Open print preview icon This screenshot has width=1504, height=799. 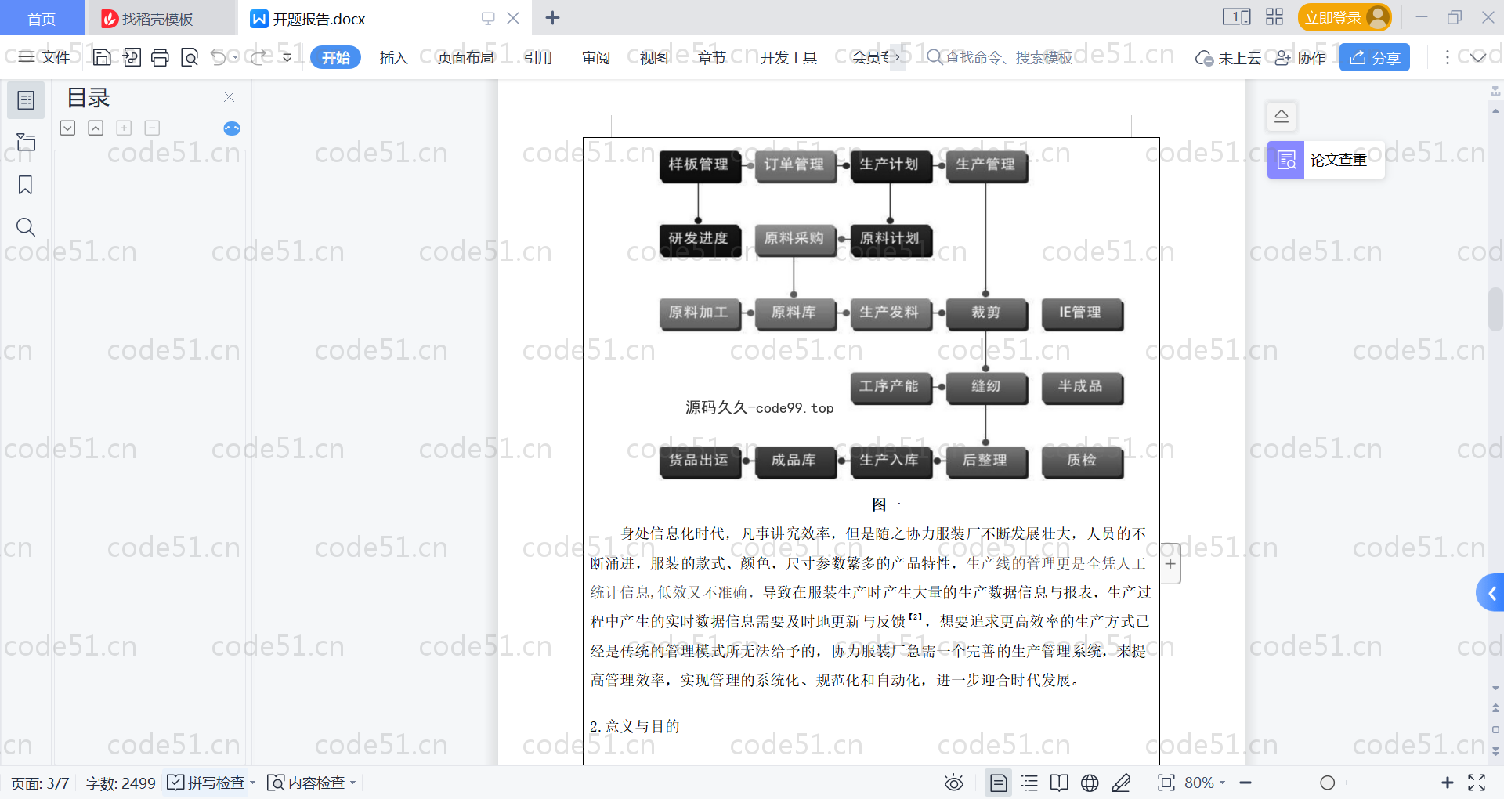pos(189,57)
